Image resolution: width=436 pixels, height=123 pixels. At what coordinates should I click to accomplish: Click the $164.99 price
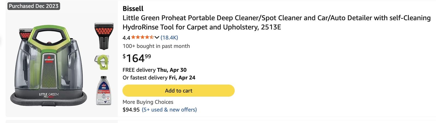137,58
